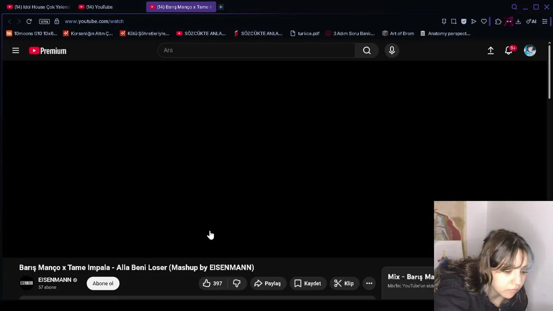Select the Barış Manço x Tame tab
The height and width of the screenshot is (311, 553).
click(x=181, y=7)
